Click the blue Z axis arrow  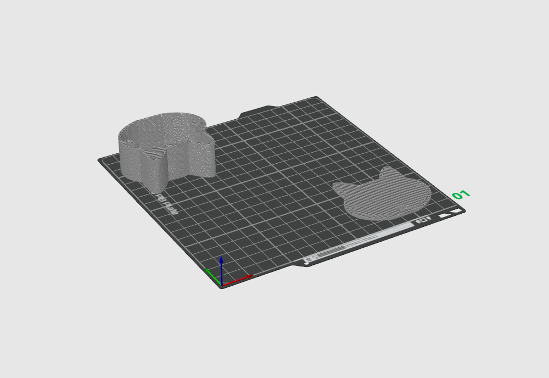[221, 270]
